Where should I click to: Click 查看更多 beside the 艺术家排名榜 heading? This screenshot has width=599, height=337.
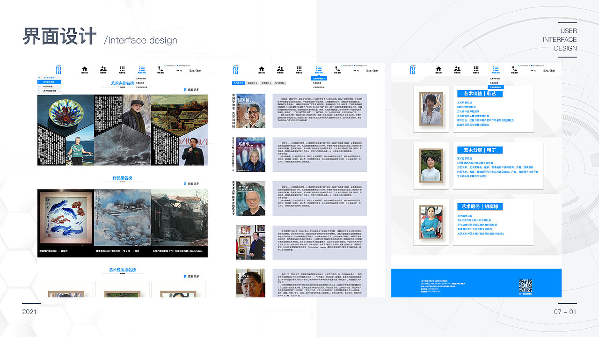tap(191, 90)
